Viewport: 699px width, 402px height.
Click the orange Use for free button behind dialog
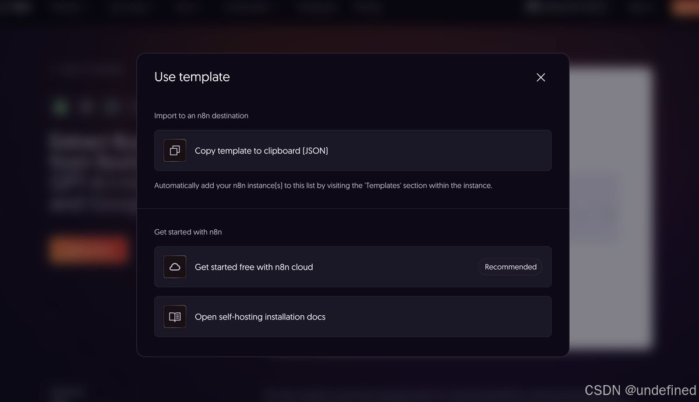point(88,249)
